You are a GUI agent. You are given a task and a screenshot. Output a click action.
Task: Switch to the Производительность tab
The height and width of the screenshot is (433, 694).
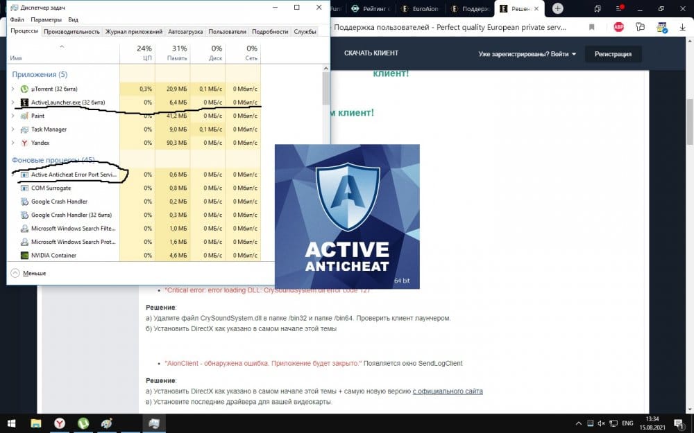click(x=72, y=32)
